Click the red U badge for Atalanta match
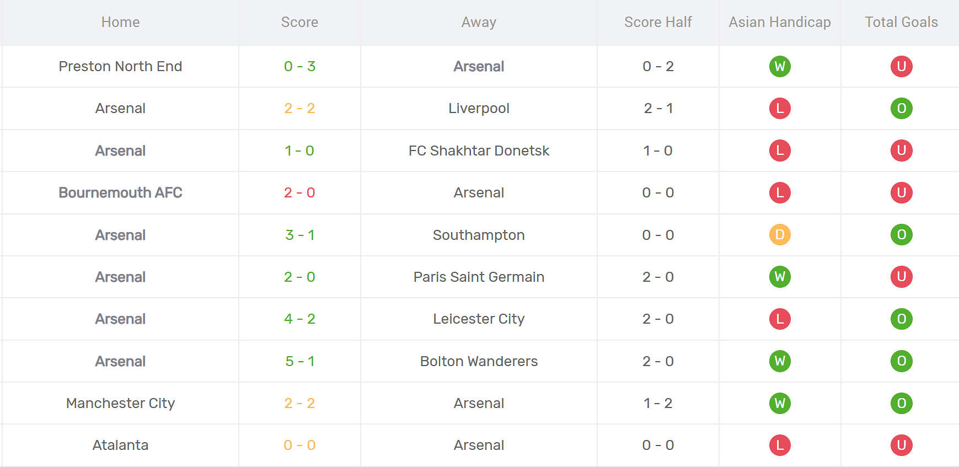The width and height of the screenshot is (959, 467). (x=901, y=445)
